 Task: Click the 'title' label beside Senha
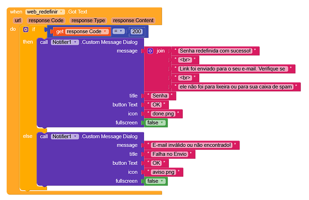[133, 96]
